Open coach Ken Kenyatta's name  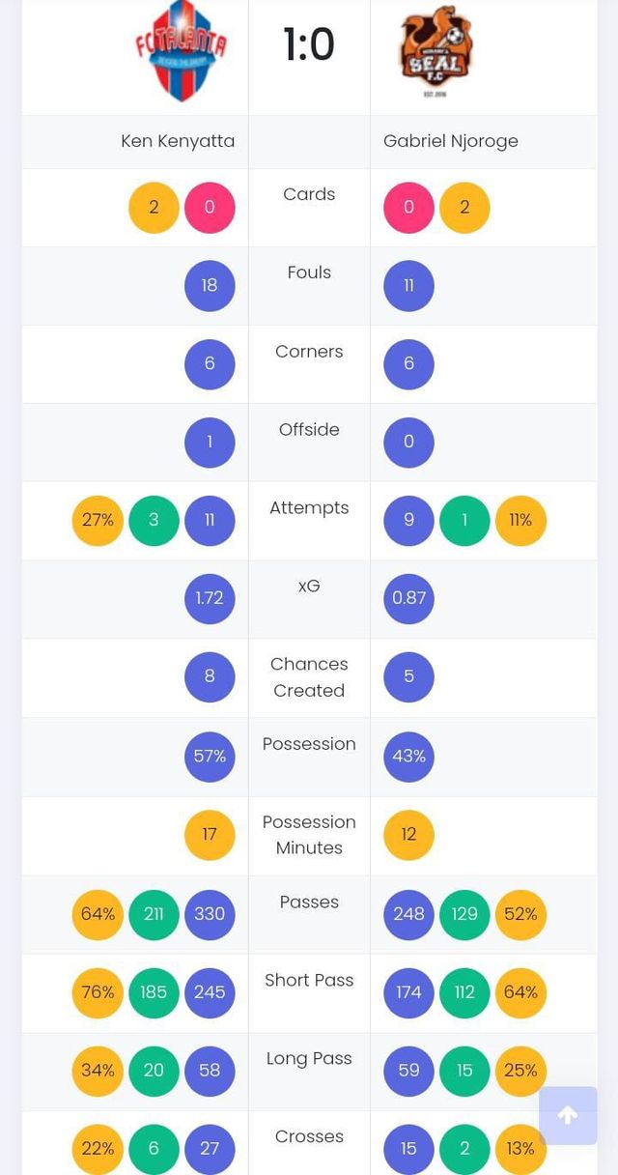point(178,141)
